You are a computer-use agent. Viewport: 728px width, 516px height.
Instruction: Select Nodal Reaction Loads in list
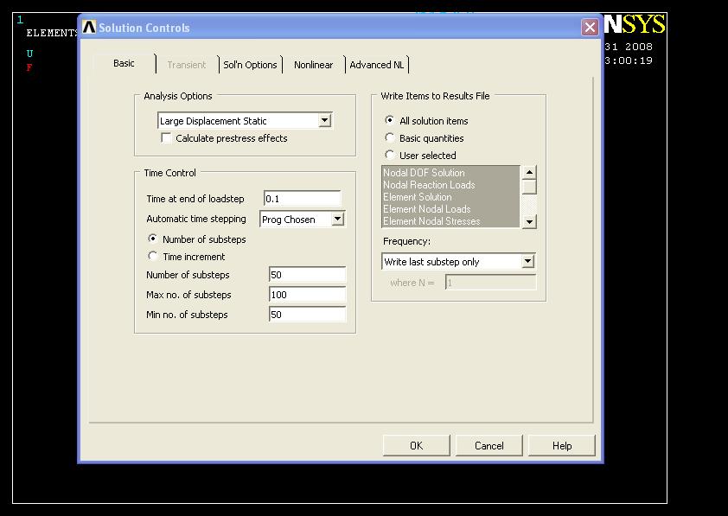429,185
